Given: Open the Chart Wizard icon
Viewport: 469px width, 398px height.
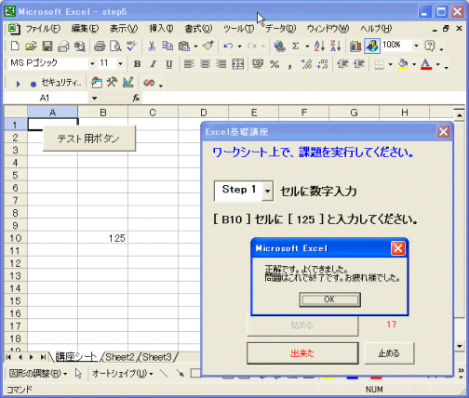Looking at the screenshot, I should point(355,46).
